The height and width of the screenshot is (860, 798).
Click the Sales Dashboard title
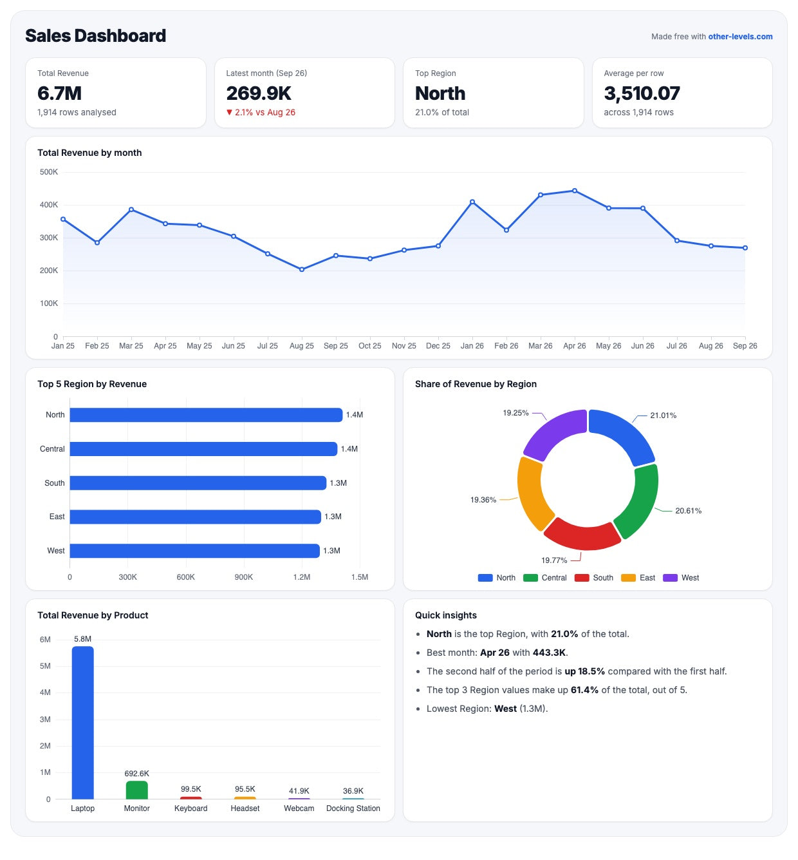pyautogui.click(x=95, y=35)
